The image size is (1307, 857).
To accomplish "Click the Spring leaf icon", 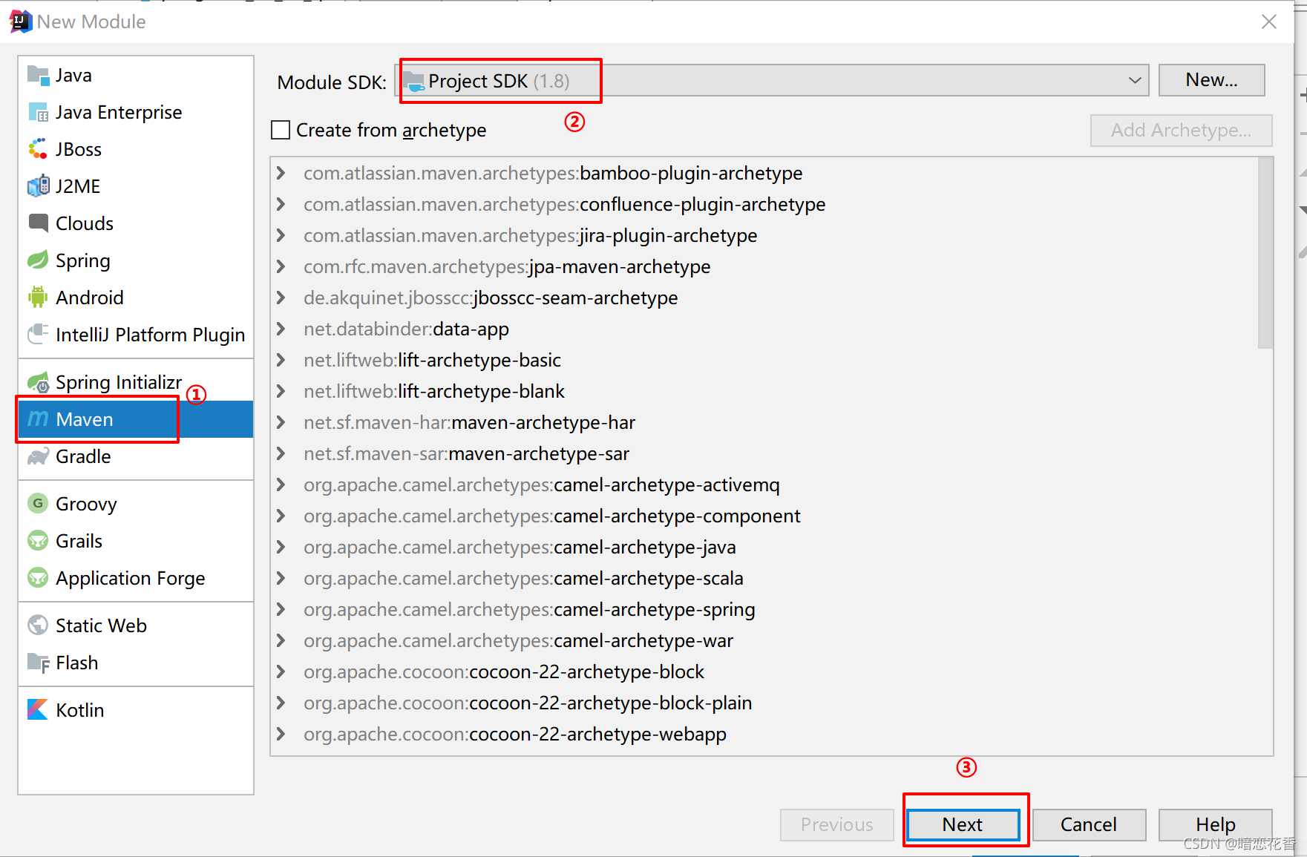I will tap(38, 260).
